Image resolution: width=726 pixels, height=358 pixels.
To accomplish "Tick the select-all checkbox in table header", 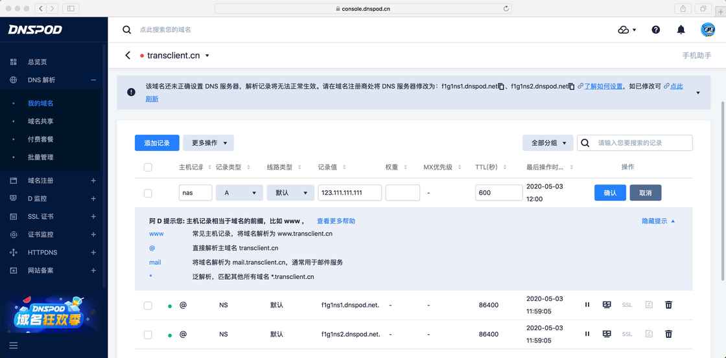I will (x=148, y=167).
